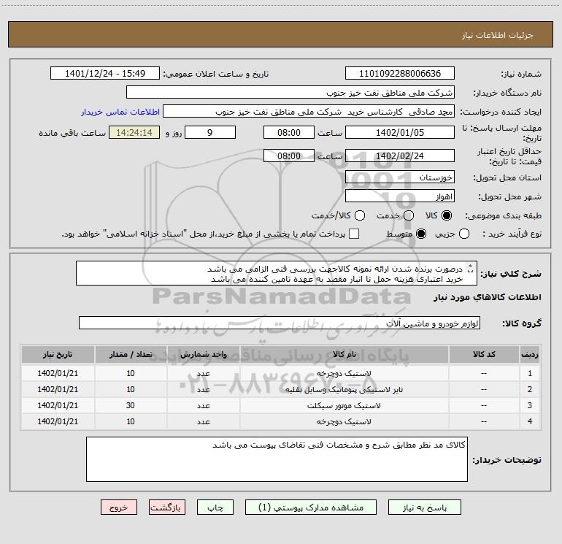Click the delivery province field 'خوزستان'
The height and width of the screenshot is (544, 562).
pos(400,177)
